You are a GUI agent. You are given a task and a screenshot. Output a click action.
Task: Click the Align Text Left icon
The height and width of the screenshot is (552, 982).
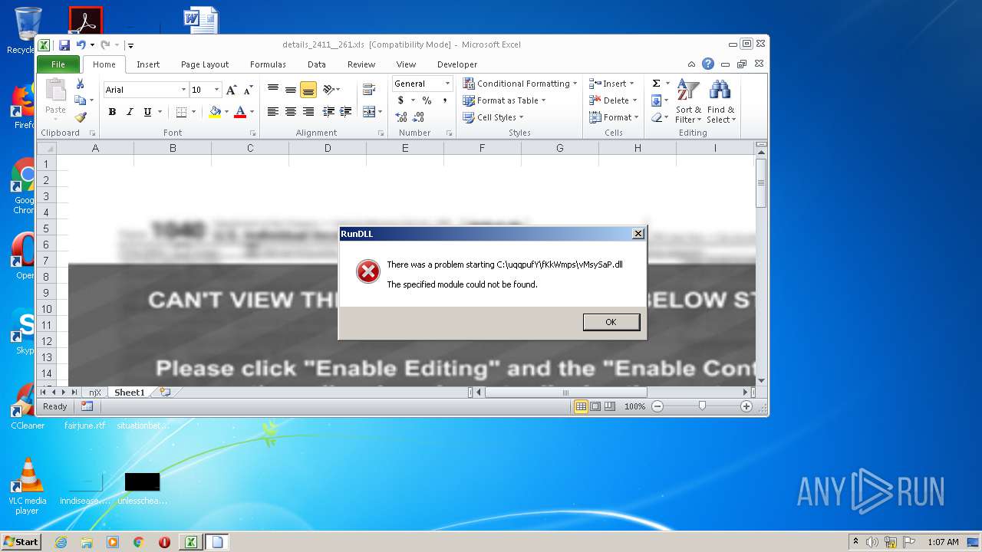272,112
